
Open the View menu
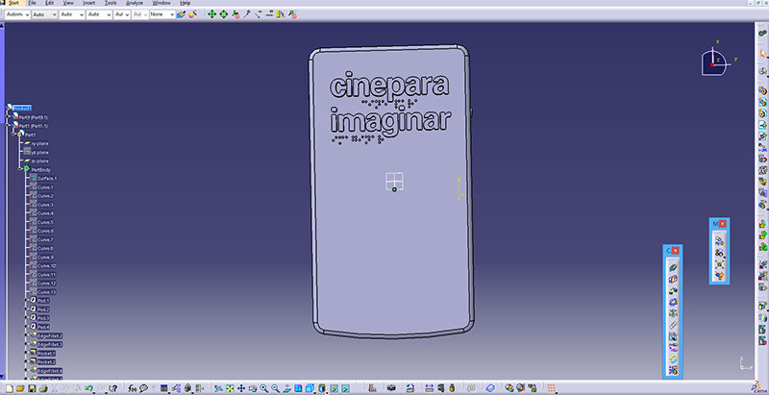(x=68, y=3)
